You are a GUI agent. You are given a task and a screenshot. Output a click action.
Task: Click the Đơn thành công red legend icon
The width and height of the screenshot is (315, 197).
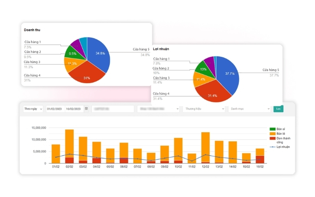[272, 139]
